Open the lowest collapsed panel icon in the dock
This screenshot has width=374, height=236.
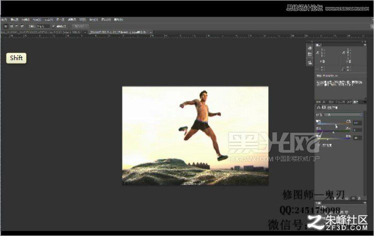click(310, 63)
